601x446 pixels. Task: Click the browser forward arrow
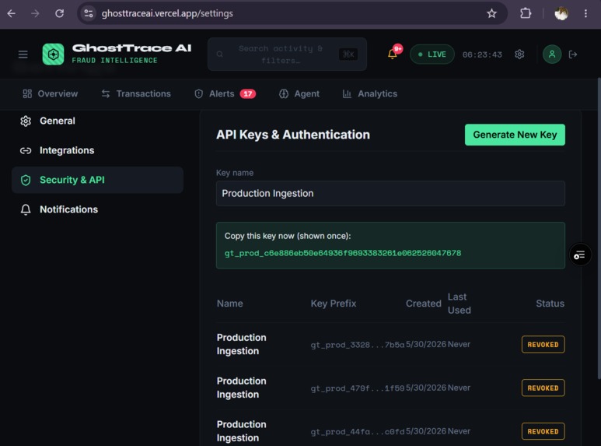coord(35,13)
